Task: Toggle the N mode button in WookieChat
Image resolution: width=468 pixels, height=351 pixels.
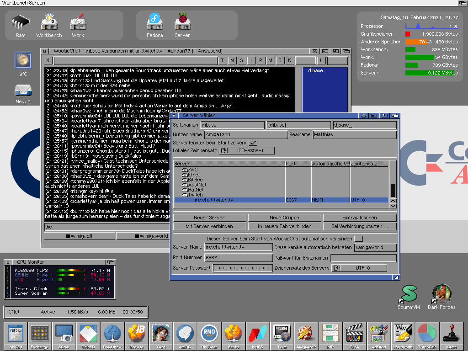Action: point(232,61)
